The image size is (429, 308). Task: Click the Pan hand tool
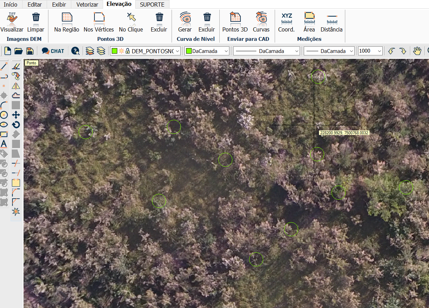point(417,51)
